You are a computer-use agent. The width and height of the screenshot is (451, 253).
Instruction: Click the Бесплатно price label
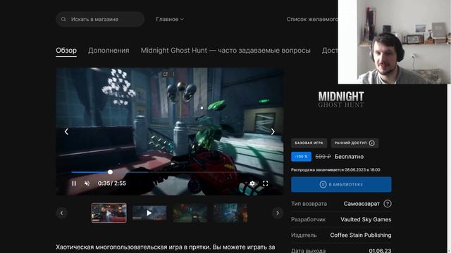click(349, 157)
